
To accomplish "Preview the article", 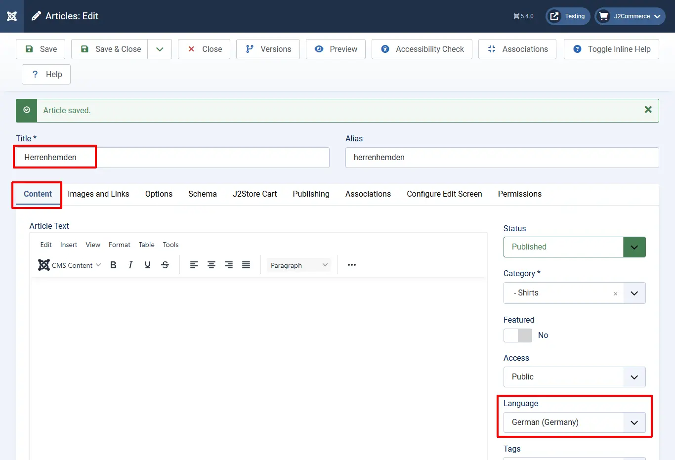I will click(336, 49).
